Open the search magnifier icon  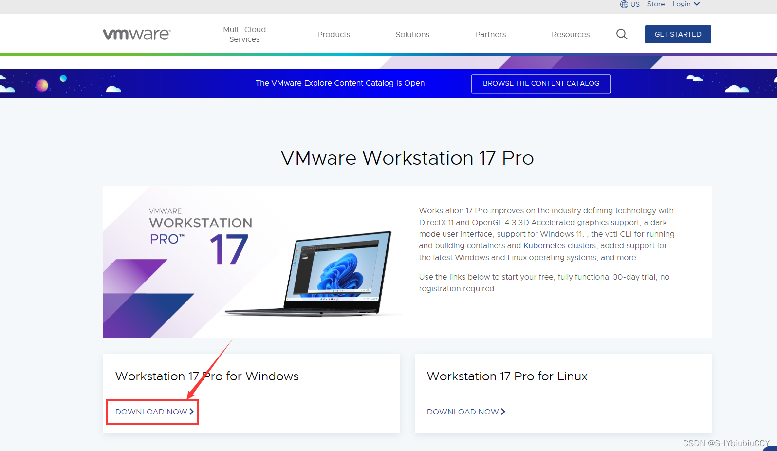point(622,34)
